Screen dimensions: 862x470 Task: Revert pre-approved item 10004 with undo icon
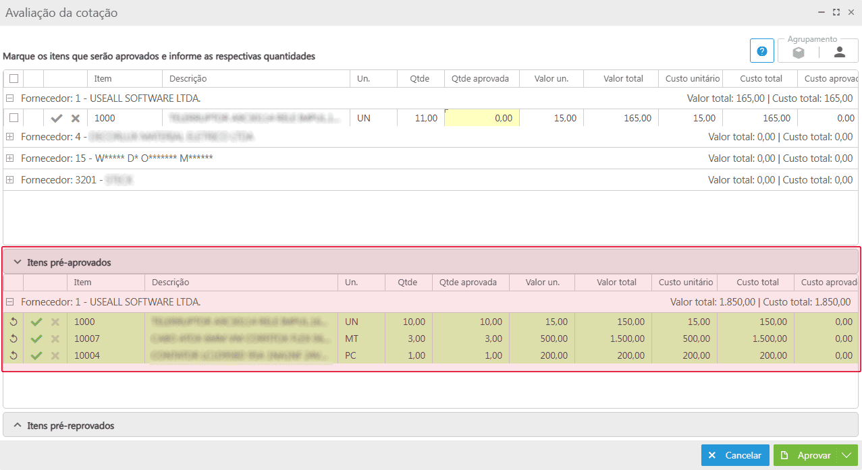pyautogui.click(x=13, y=355)
